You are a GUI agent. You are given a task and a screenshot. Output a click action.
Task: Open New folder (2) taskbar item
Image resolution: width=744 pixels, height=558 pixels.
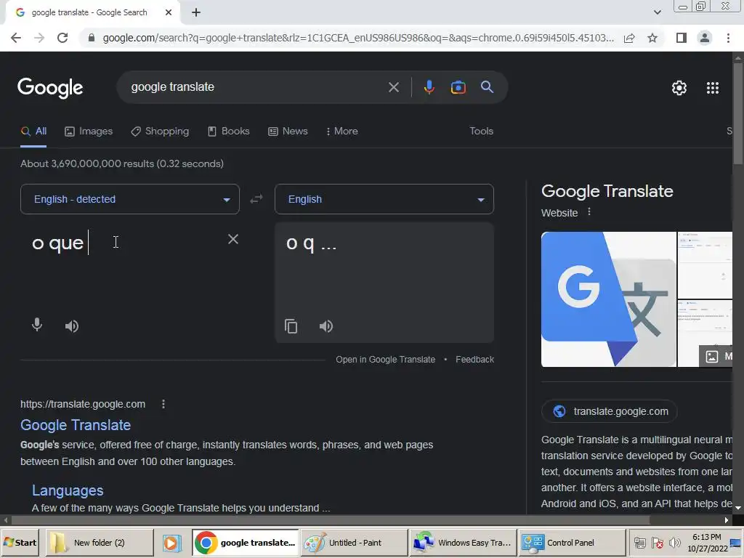tap(100, 543)
